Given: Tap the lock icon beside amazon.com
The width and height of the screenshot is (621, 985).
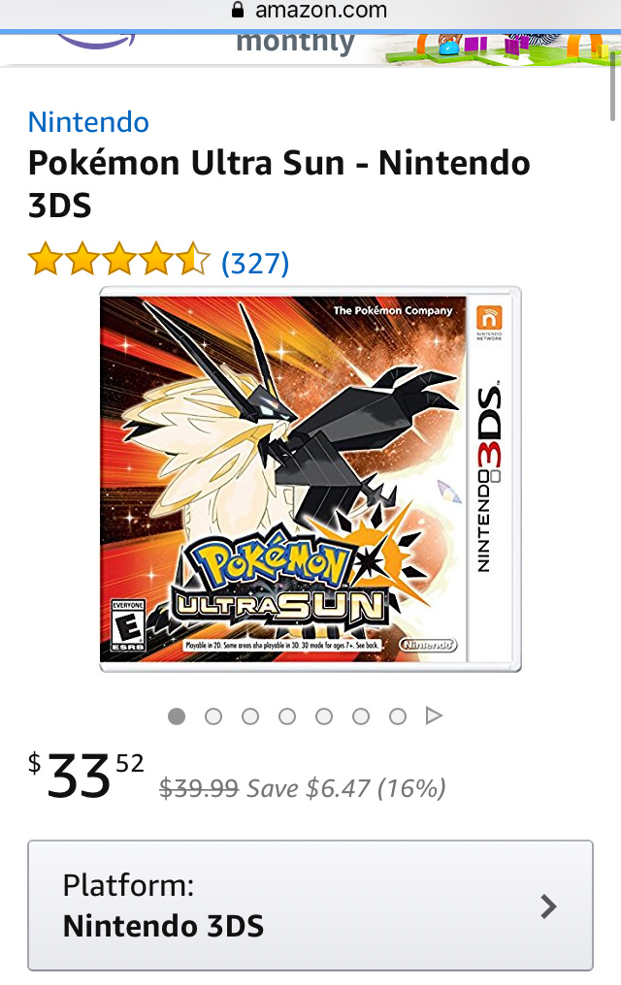Looking at the screenshot, I should click(x=238, y=10).
